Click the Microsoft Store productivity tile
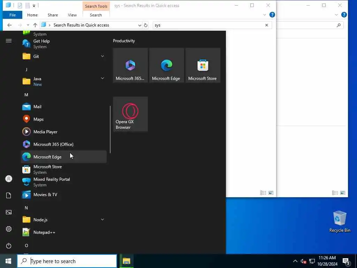The image size is (357, 268). (203, 65)
